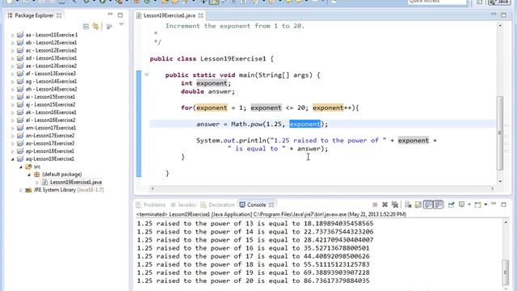
Task: Click the (default package) icon
Action: [37, 175]
